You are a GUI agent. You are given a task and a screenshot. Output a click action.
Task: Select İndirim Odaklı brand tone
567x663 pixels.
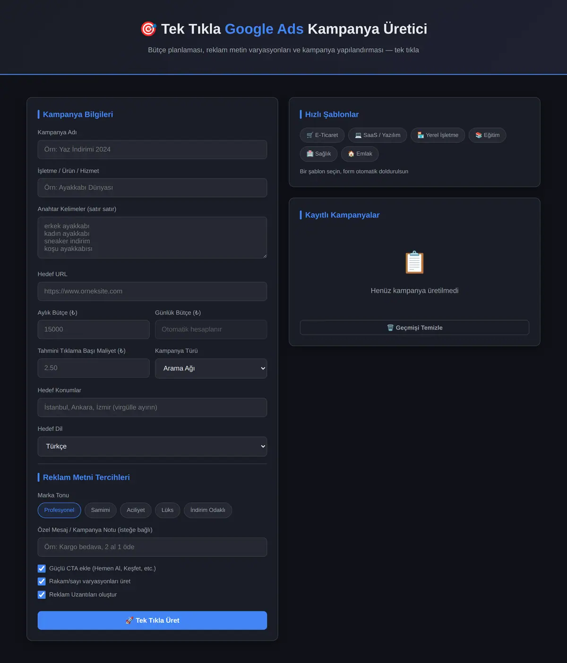(x=207, y=510)
